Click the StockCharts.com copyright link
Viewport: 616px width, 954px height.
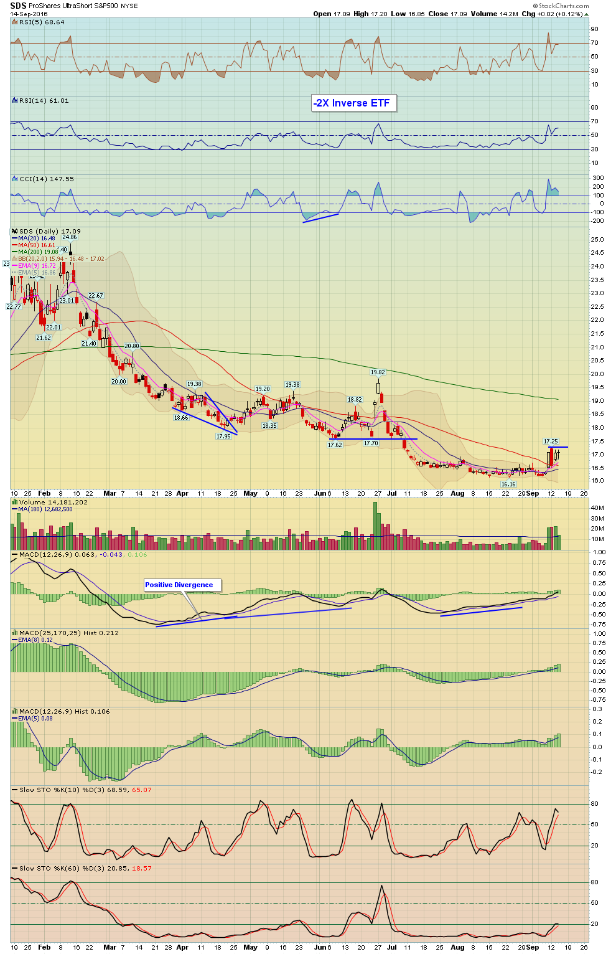pos(561,6)
